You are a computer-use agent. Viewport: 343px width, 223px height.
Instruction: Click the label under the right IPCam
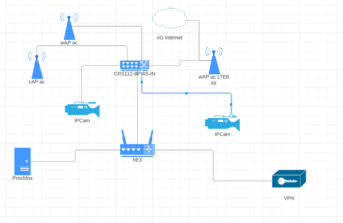223,134
